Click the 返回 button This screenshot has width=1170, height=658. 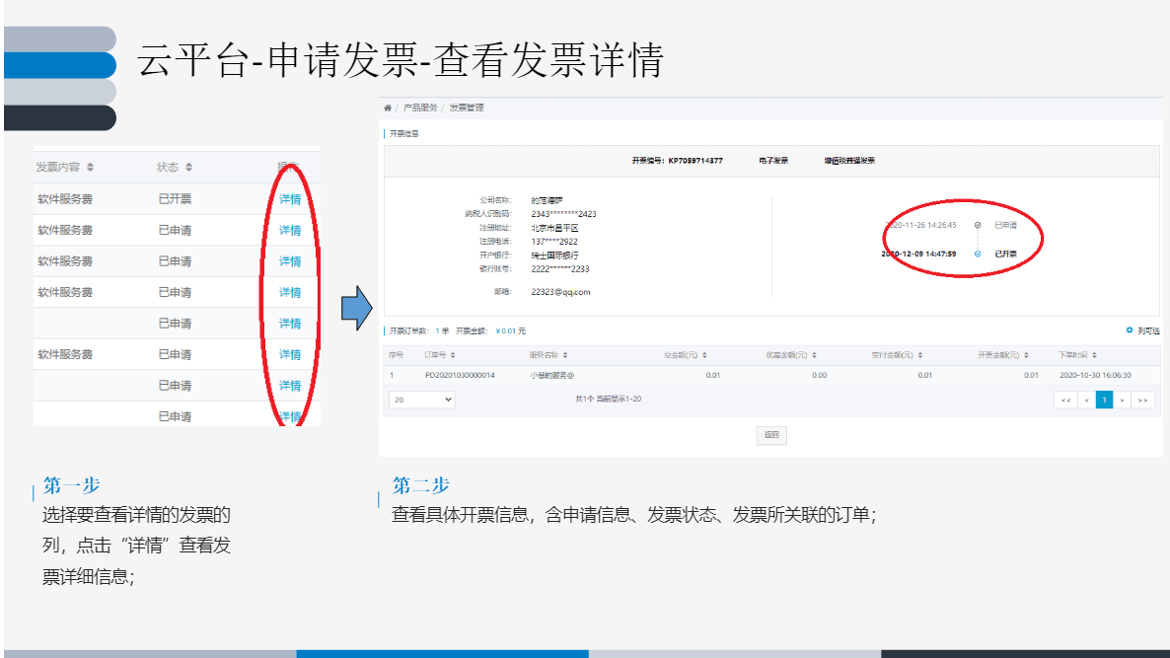point(771,435)
